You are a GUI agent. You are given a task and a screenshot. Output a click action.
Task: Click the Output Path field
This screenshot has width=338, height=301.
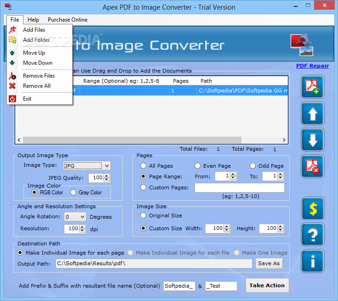pos(154,263)
